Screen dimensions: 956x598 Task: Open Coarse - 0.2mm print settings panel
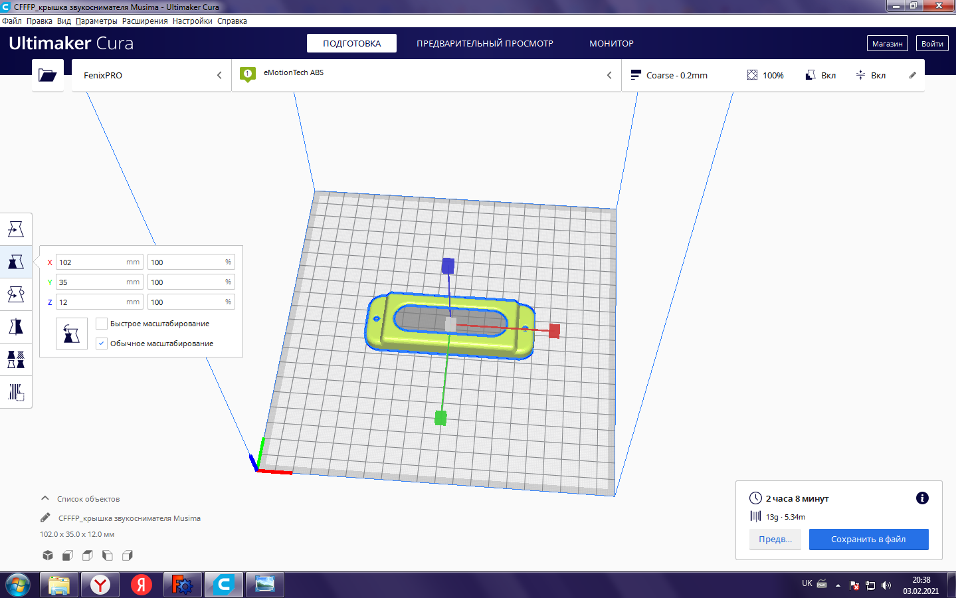773,75
